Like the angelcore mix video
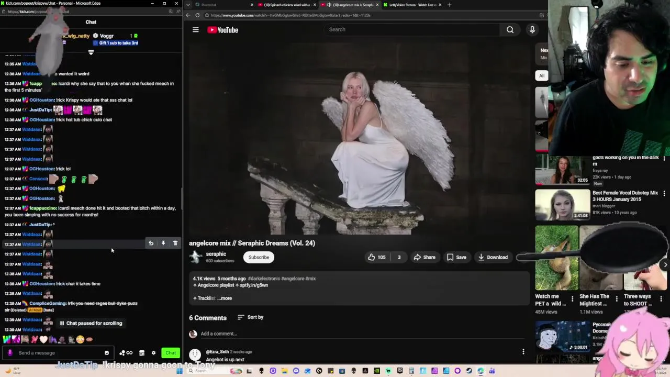Image resolution: width=670 pixels, height=377 pixels. [x=376, y=257]
